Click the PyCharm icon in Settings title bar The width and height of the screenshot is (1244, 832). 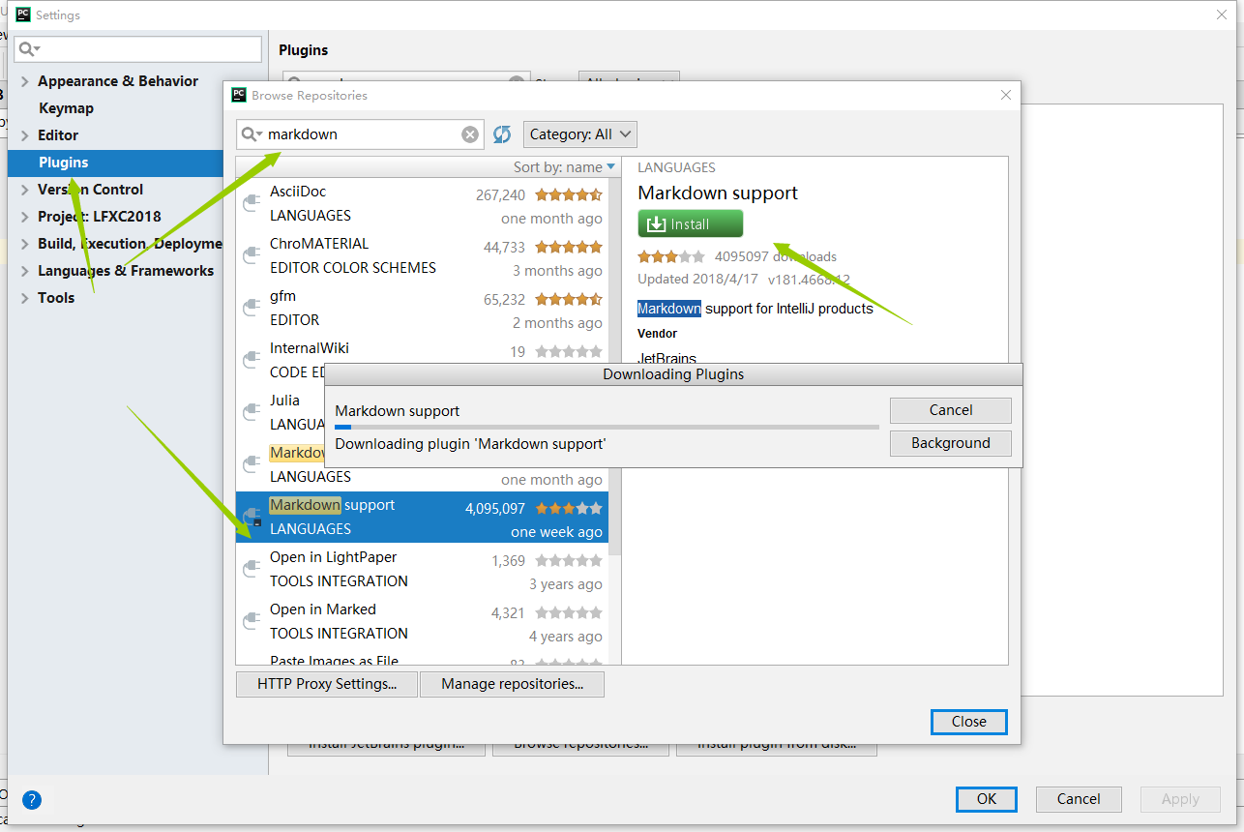pos(23,15)
